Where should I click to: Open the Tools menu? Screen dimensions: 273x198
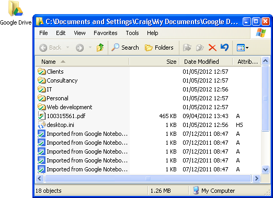pos(132,33)
